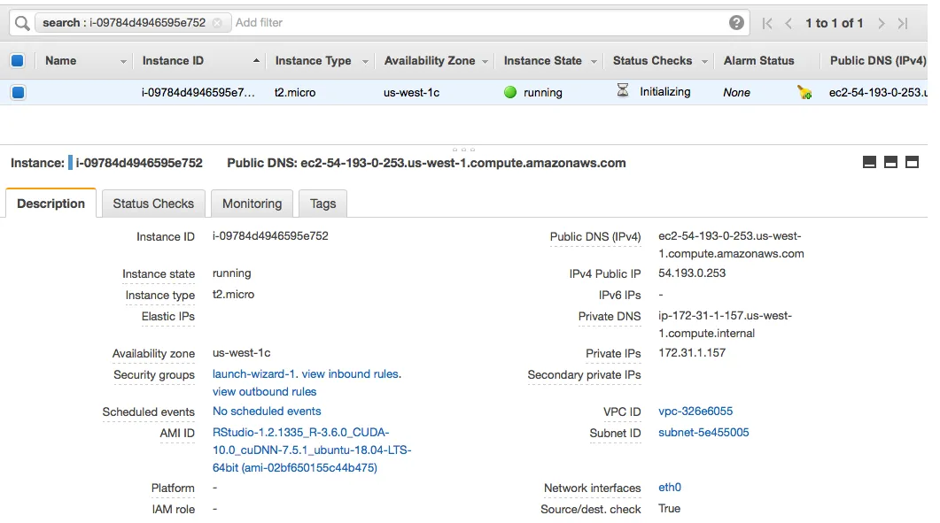Screen dimensions: 940x523
Task: Click the Alarm Status column header
Action: pos(758,60)
